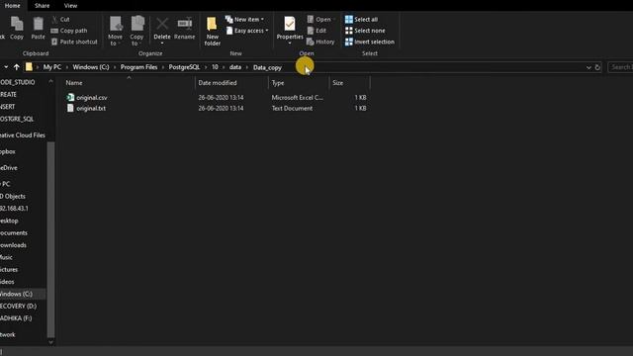Image resolution: width=633 pixels, height=356 pixels.
Task: Click Edit in the Open group
Action: [x=316, y=31]
